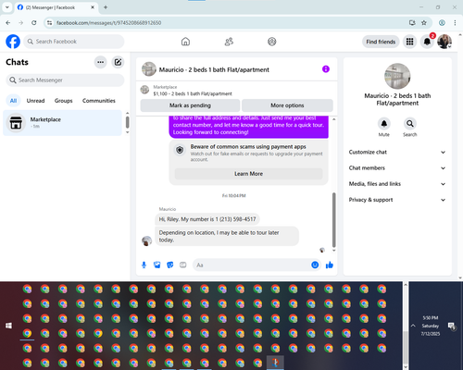View site information icon in address bar

click(50, 23)
